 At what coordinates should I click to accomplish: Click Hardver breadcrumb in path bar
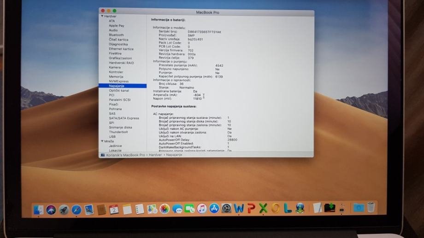point(155,155)
